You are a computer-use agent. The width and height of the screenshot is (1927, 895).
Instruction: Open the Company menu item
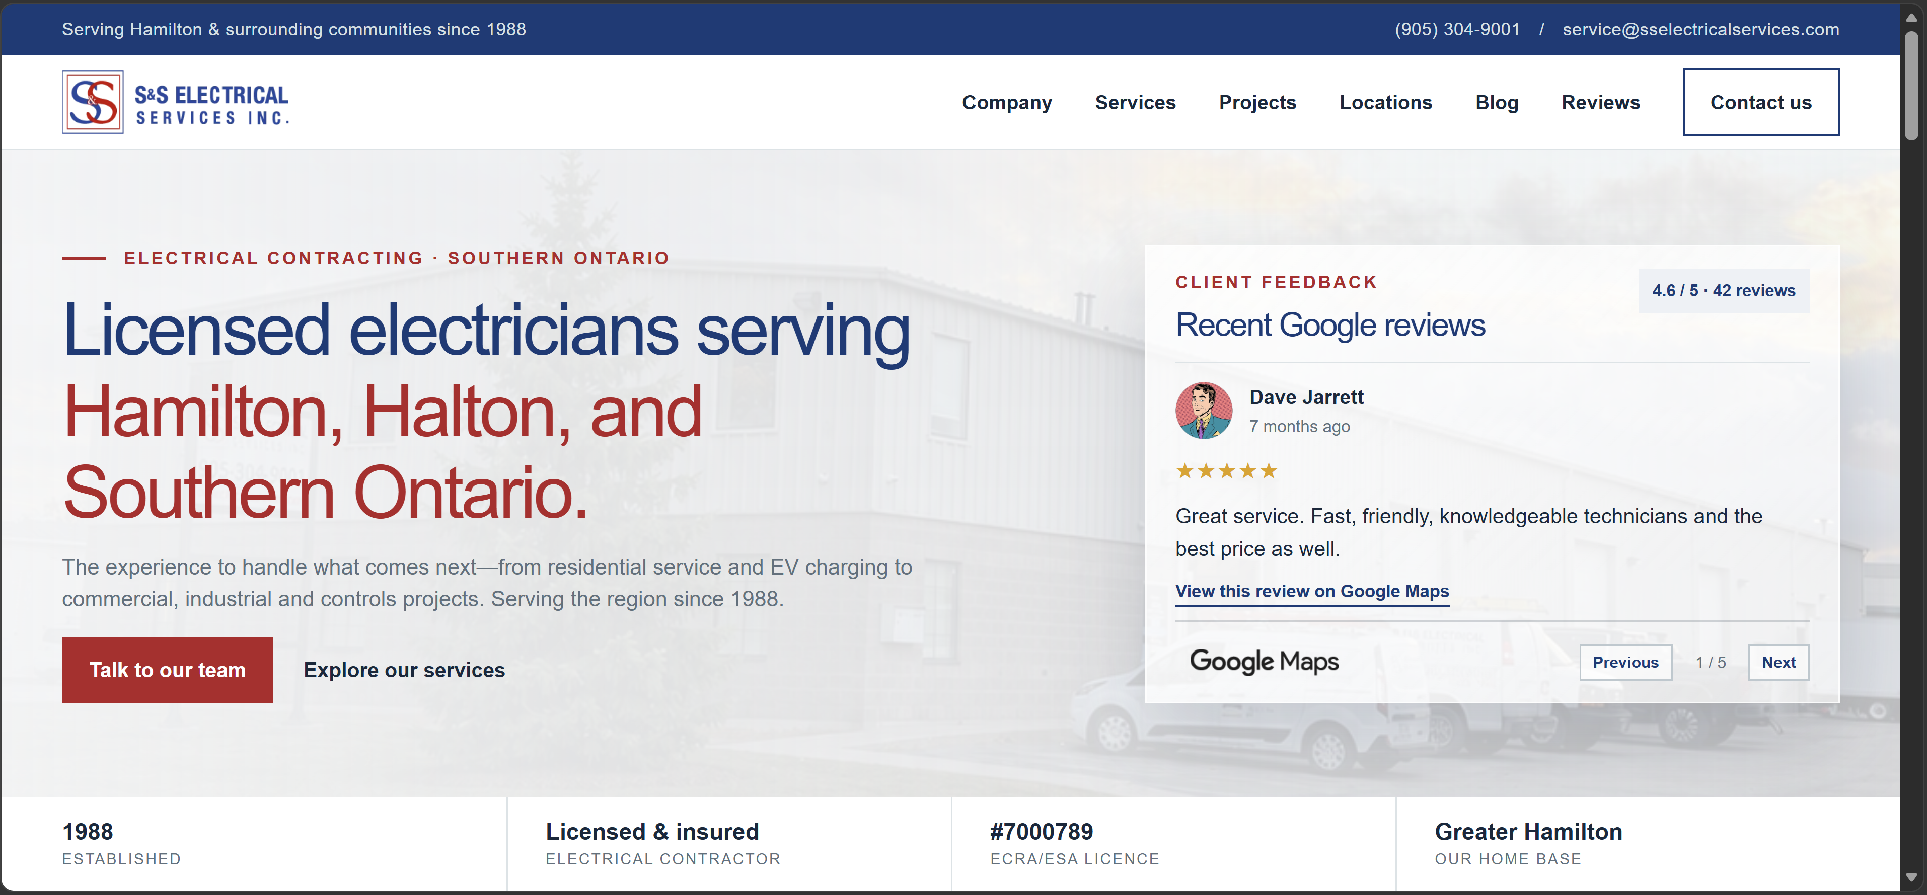pos(1007,103)
